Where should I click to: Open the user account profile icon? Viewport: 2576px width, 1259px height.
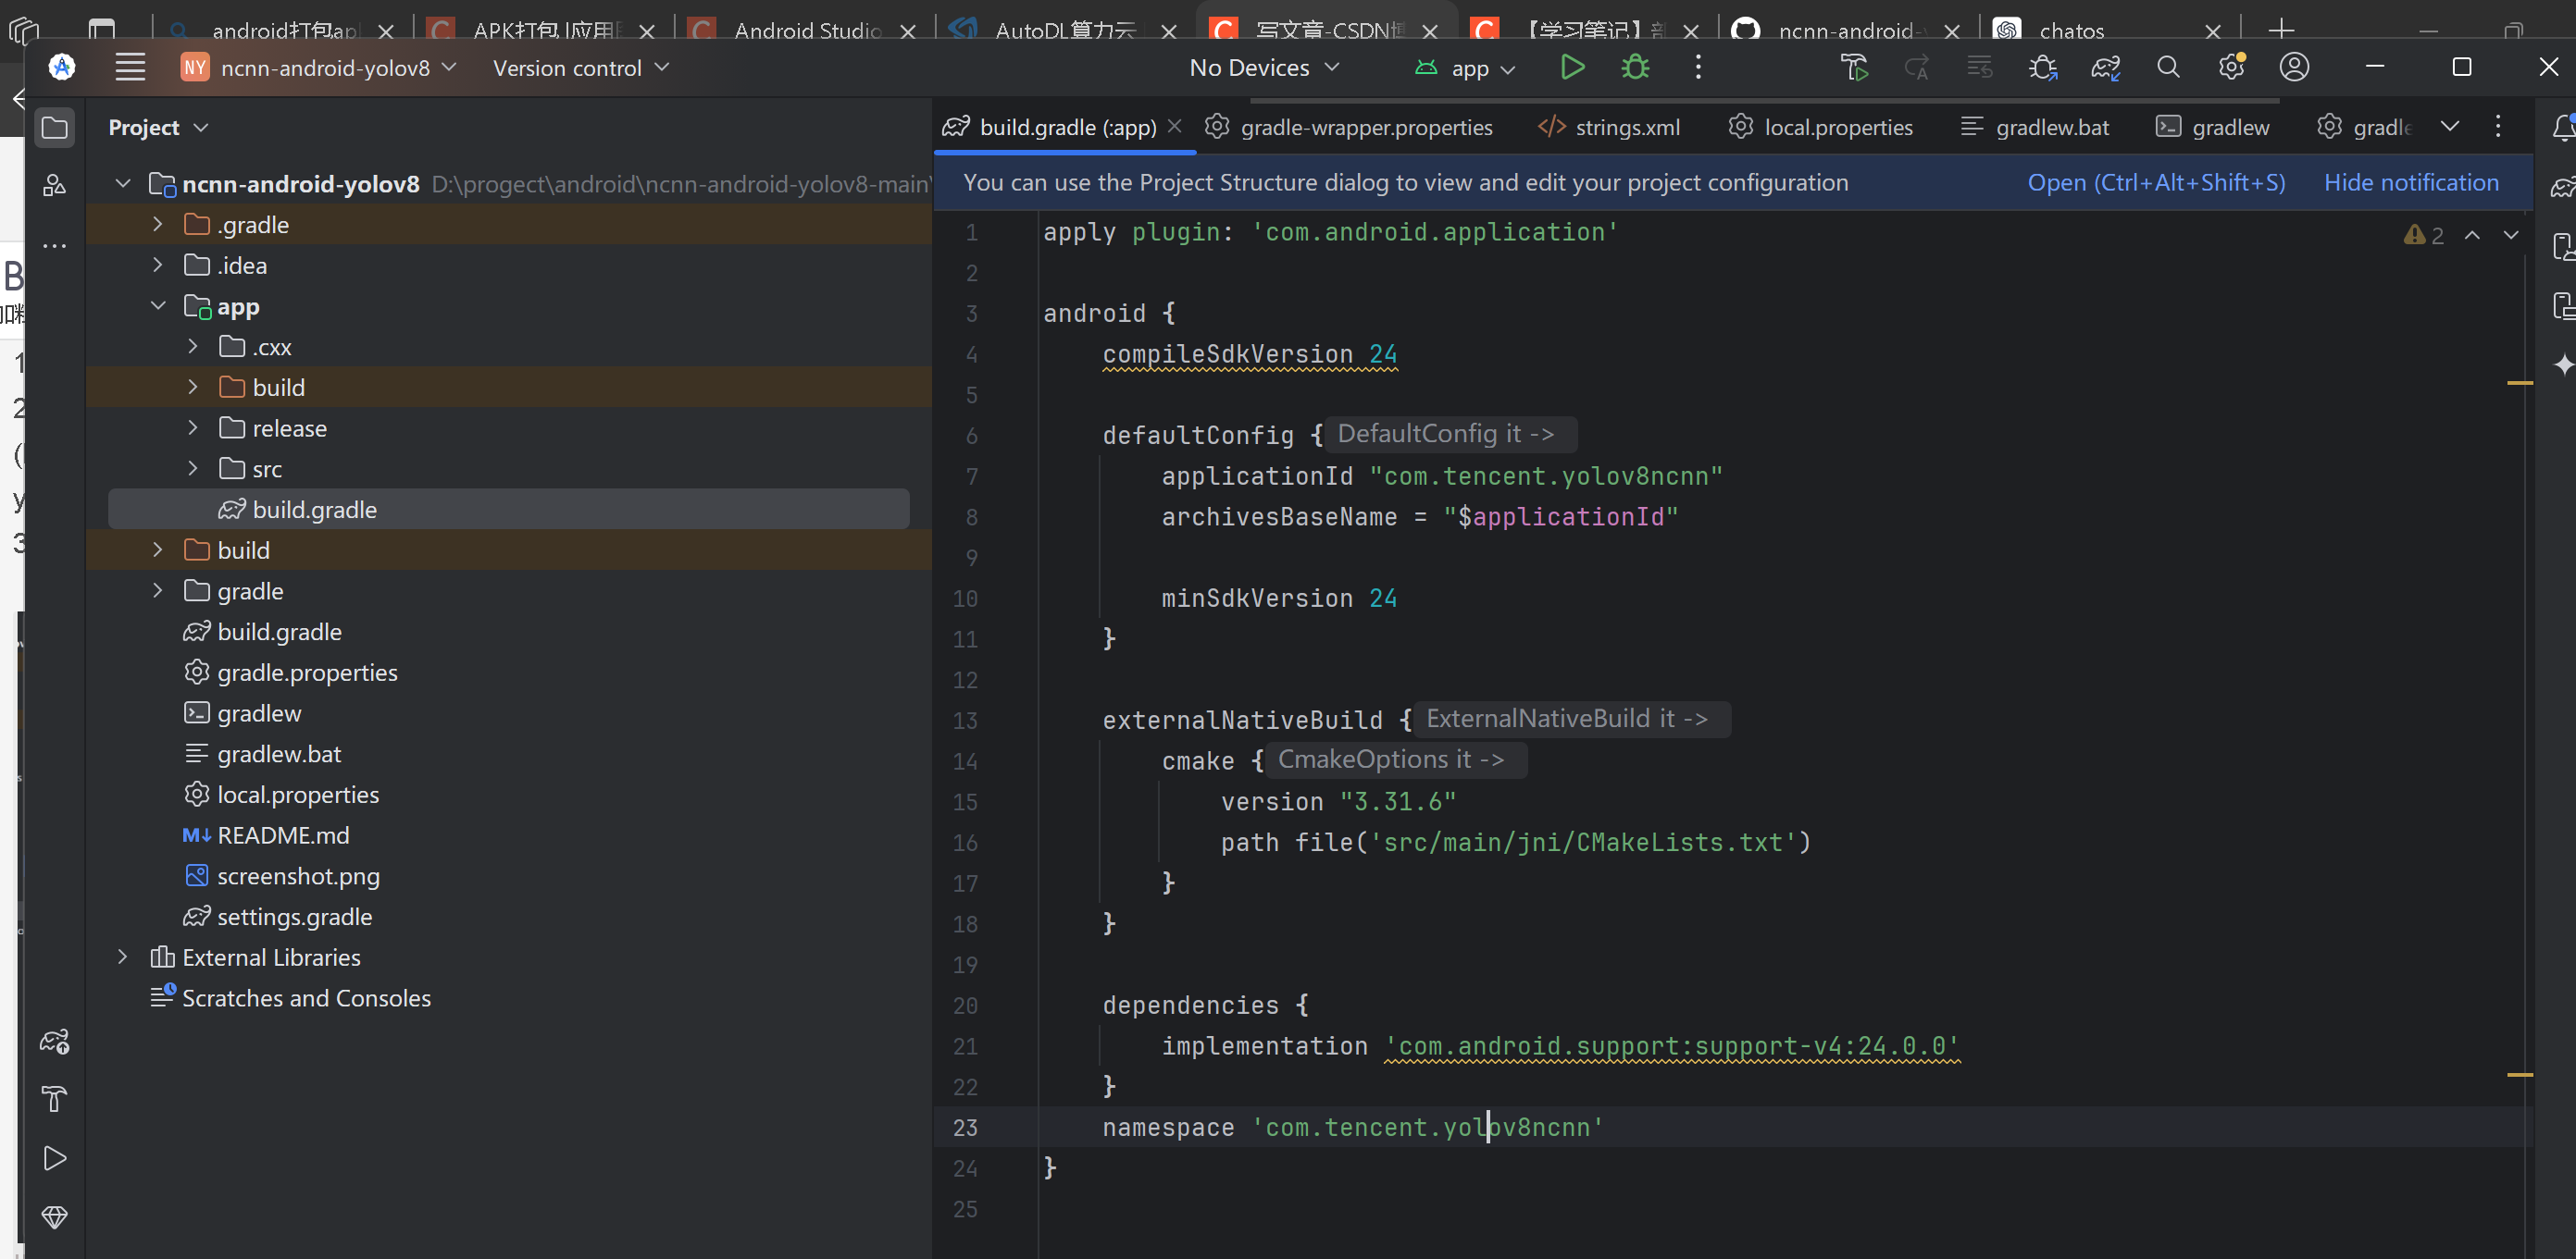click(x=2294, y=67)
